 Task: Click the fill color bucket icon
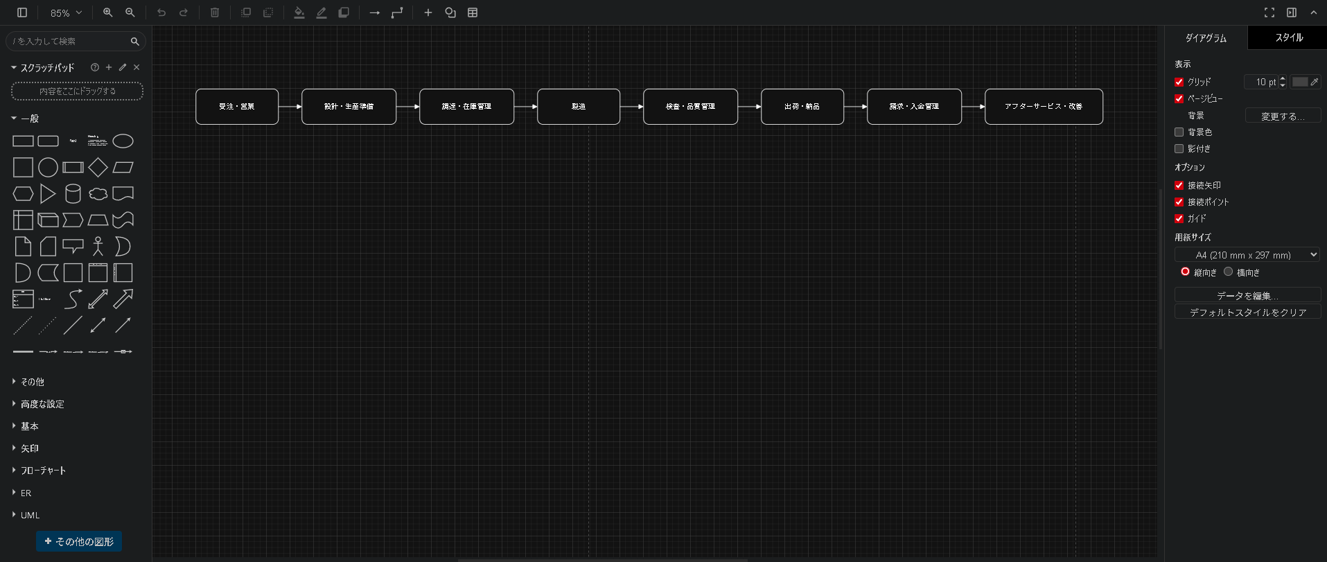click(x=299, y=12)
